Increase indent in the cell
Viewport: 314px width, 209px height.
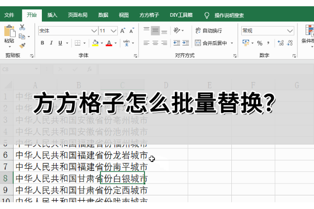[186, 43]
